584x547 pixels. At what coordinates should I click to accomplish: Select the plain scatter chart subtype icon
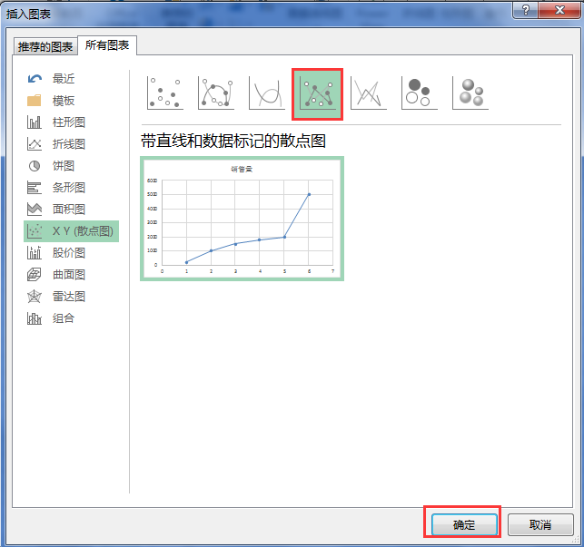(165, 93)
